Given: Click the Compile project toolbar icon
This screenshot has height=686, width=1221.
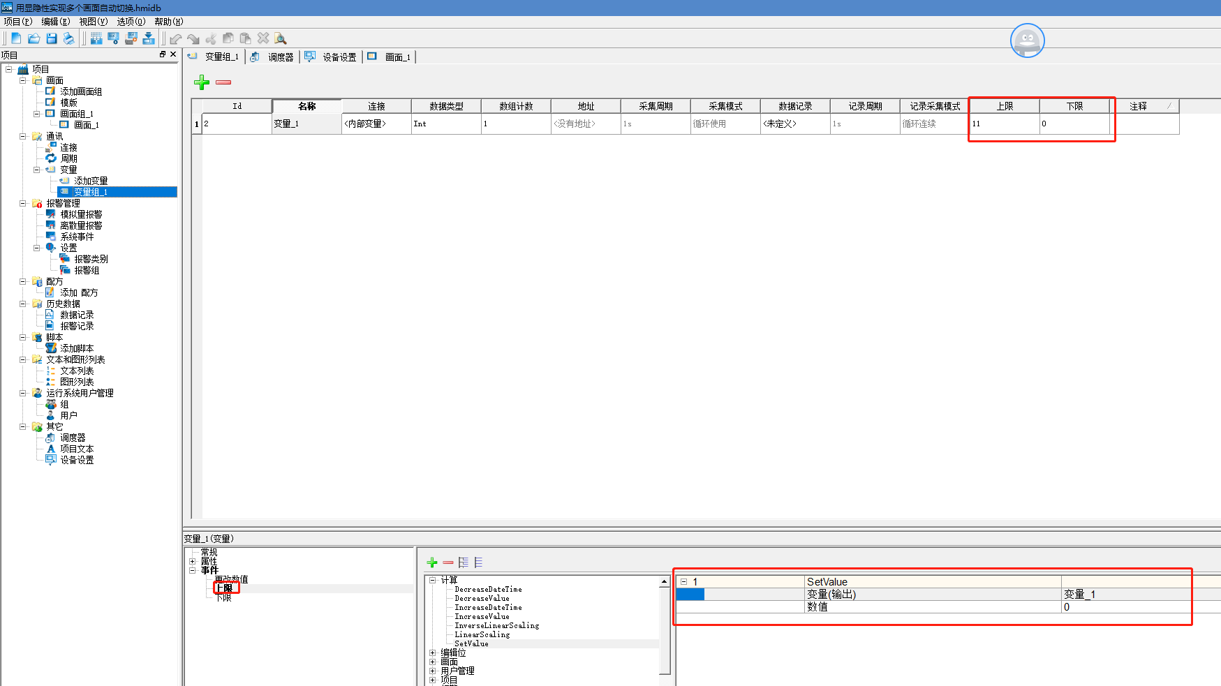Looking at the screenshot, I should click(x=96, y=38).
